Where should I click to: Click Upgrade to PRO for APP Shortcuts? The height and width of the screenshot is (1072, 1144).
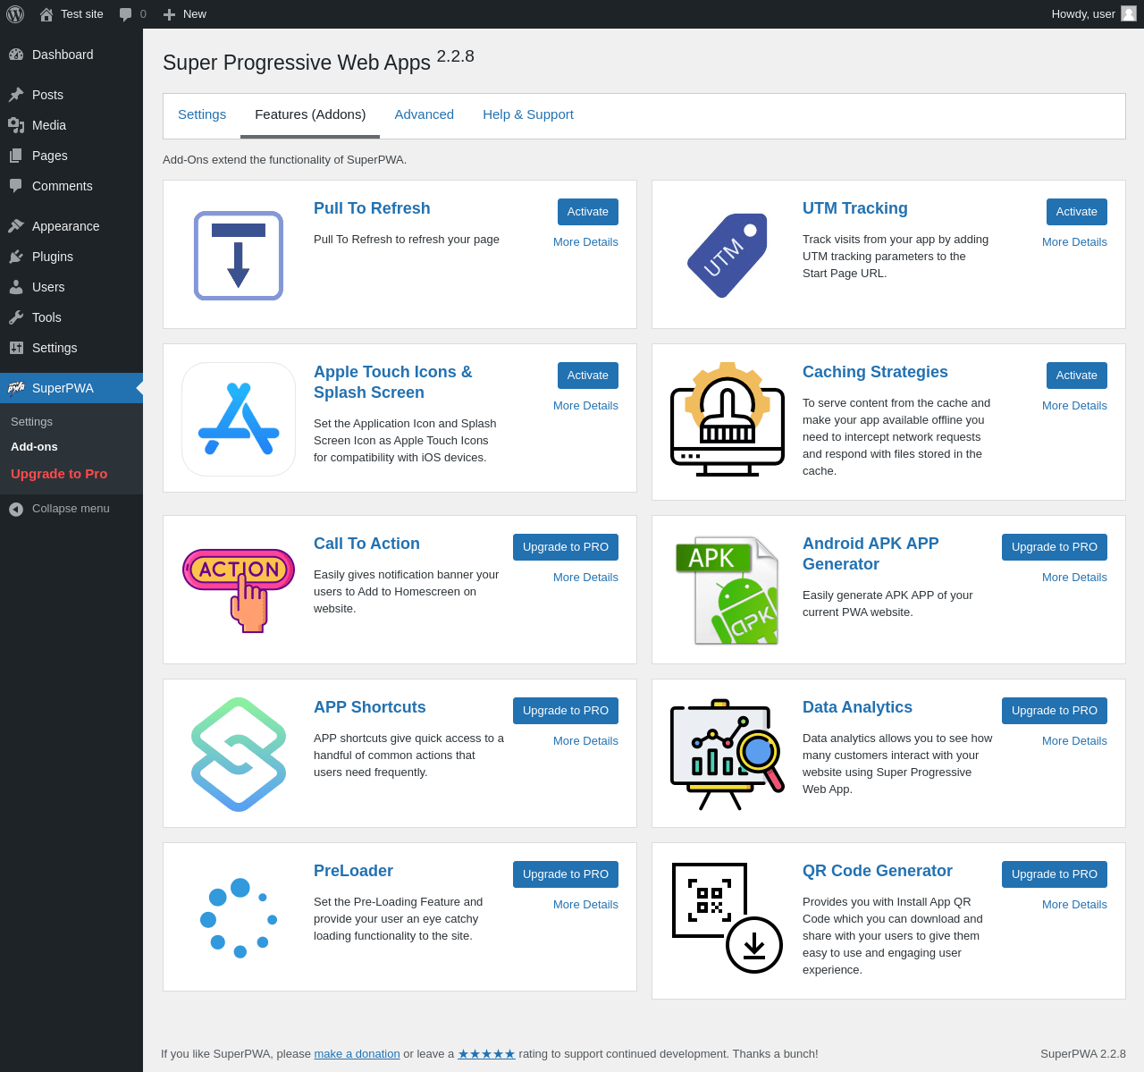click(566, 711)
